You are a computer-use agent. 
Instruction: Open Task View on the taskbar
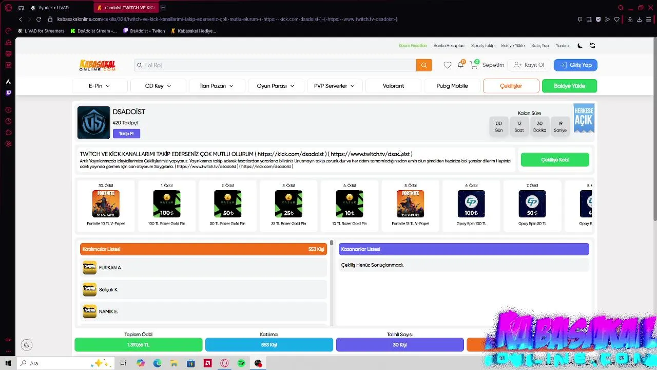point(123,363)
